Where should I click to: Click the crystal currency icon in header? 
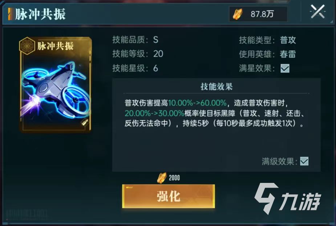pos(238,14)
